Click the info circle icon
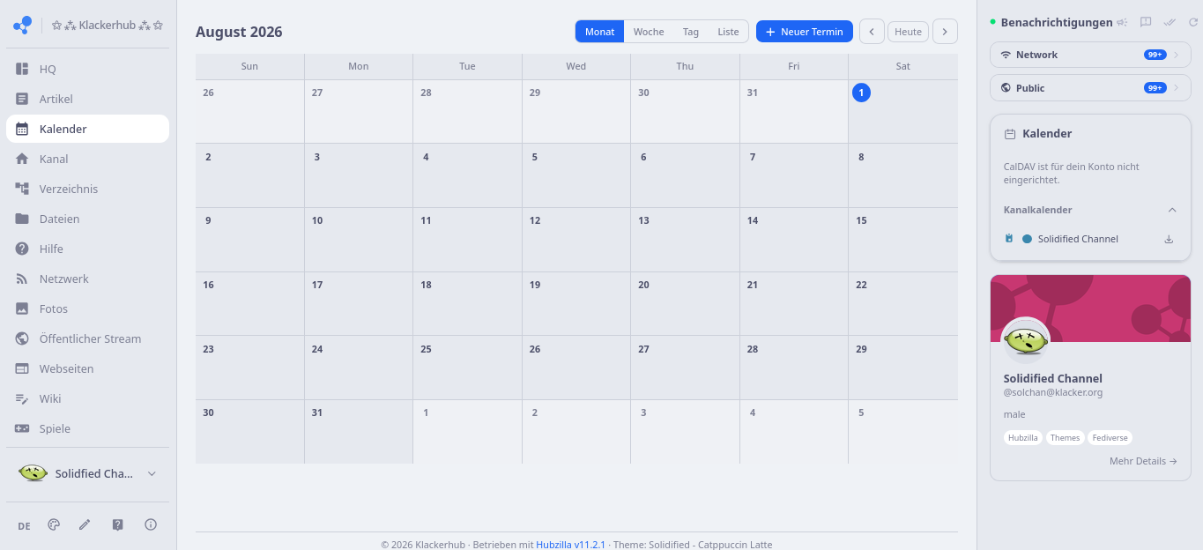 (151, 524)
